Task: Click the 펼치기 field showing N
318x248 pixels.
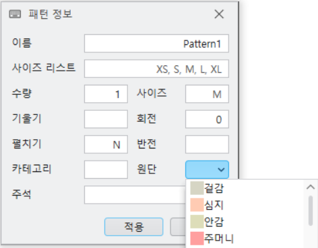Action: click(x=106, y=144)
